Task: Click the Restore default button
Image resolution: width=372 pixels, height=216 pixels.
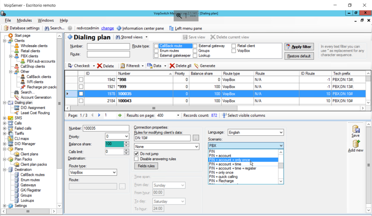Action: (x=299, y=56)
